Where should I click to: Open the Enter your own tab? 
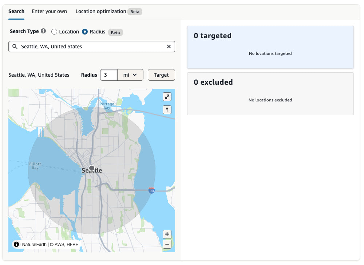point(49,11)
